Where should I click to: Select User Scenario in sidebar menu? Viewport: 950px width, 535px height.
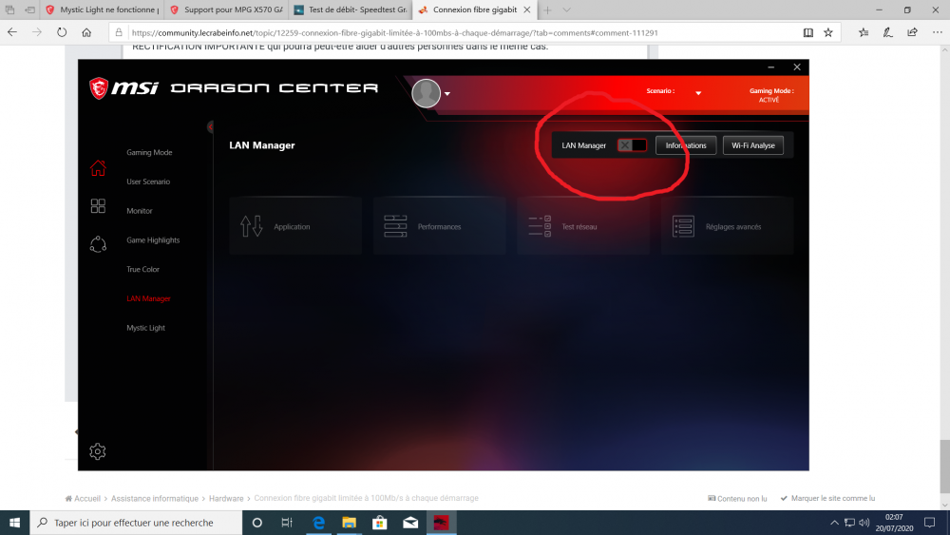pyautogui.click(x=148, y=182)
